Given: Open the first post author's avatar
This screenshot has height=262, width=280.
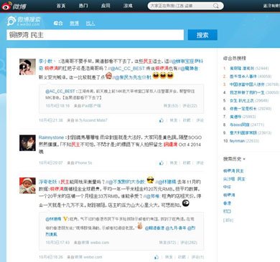Looking at the screenshot, I should point(27,67).
